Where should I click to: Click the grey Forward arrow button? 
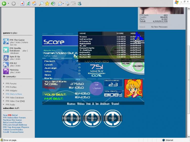pos(13,4)
